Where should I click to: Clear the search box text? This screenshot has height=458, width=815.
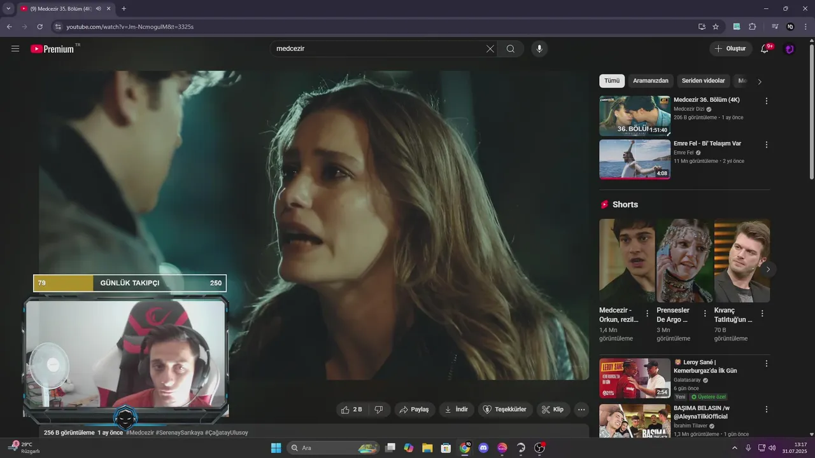[490, 49]
